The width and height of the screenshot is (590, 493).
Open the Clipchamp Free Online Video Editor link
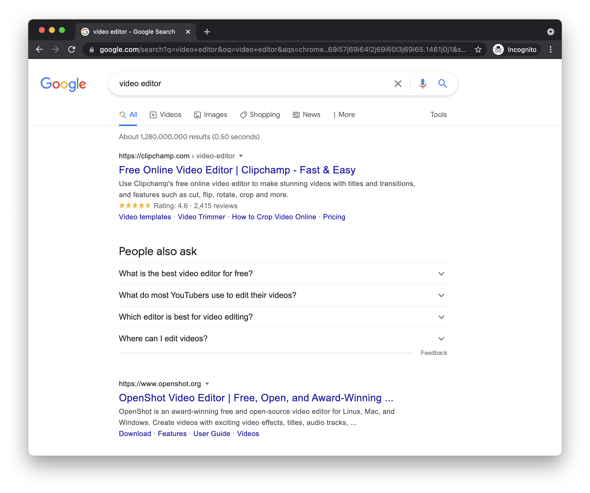click(237, 170)
